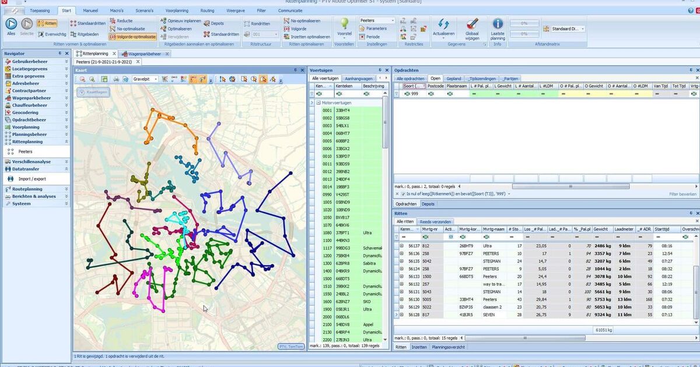Click the Laatste planning info icon

click(498, 23)
